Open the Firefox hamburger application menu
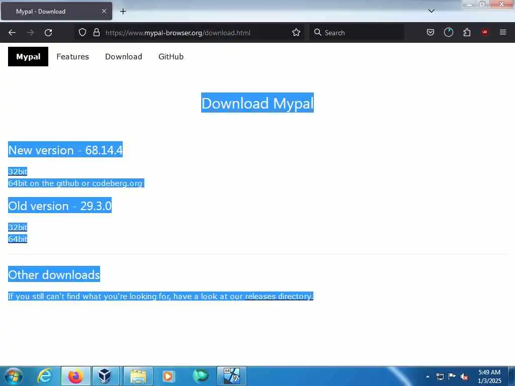This screenshot has height=386, width=515. point(503,32)
